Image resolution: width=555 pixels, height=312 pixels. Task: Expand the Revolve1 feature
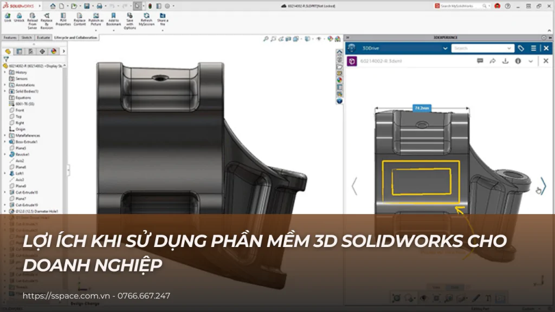click(x=5, y=154)
